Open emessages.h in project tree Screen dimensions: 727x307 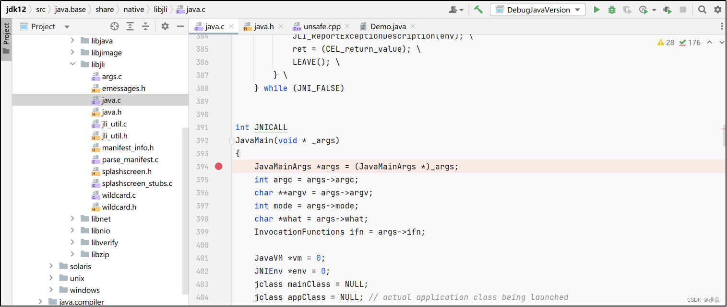pos(118,88)
